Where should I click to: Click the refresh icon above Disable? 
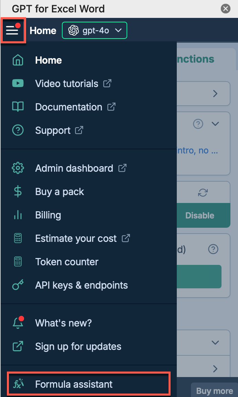pyautogui.click(x=203, y=193)
